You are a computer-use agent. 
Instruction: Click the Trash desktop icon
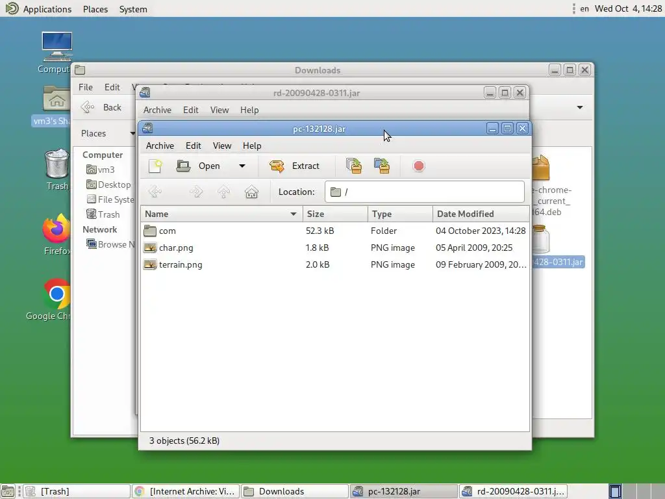click(57, 170)
